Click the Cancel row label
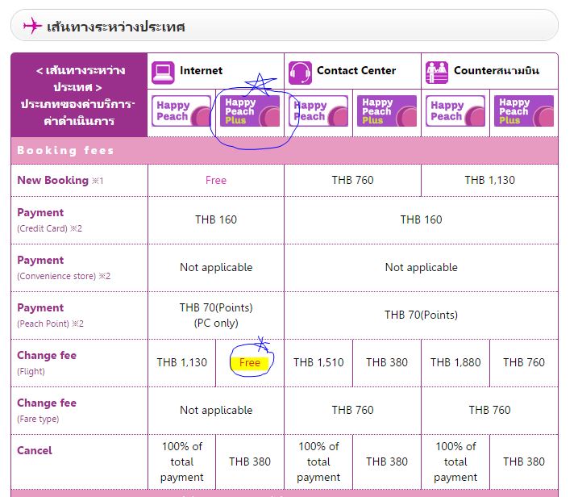This screenshot has height=497, width=578. click(x=35, y=450)
